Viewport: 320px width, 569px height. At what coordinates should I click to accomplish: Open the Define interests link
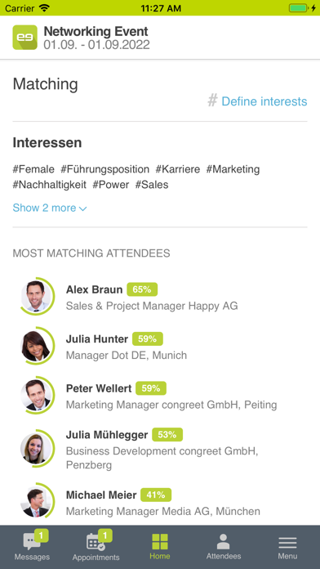point(264,101)
